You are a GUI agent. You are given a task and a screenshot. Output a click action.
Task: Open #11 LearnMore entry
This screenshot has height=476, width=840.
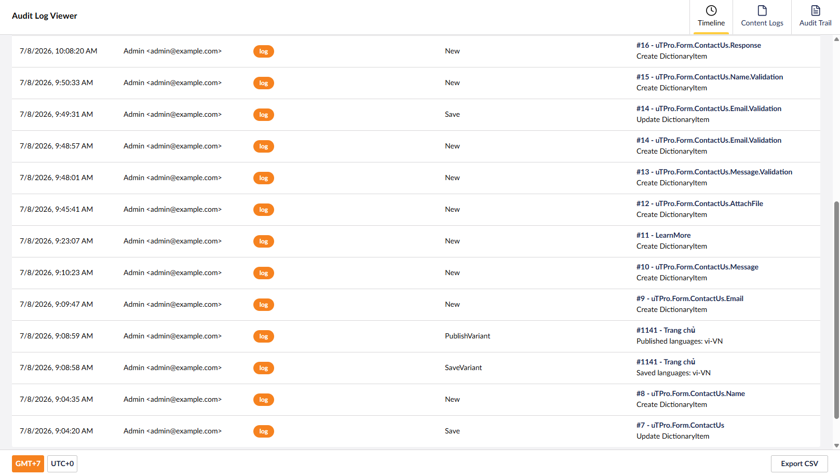click(x=663, y=235)
